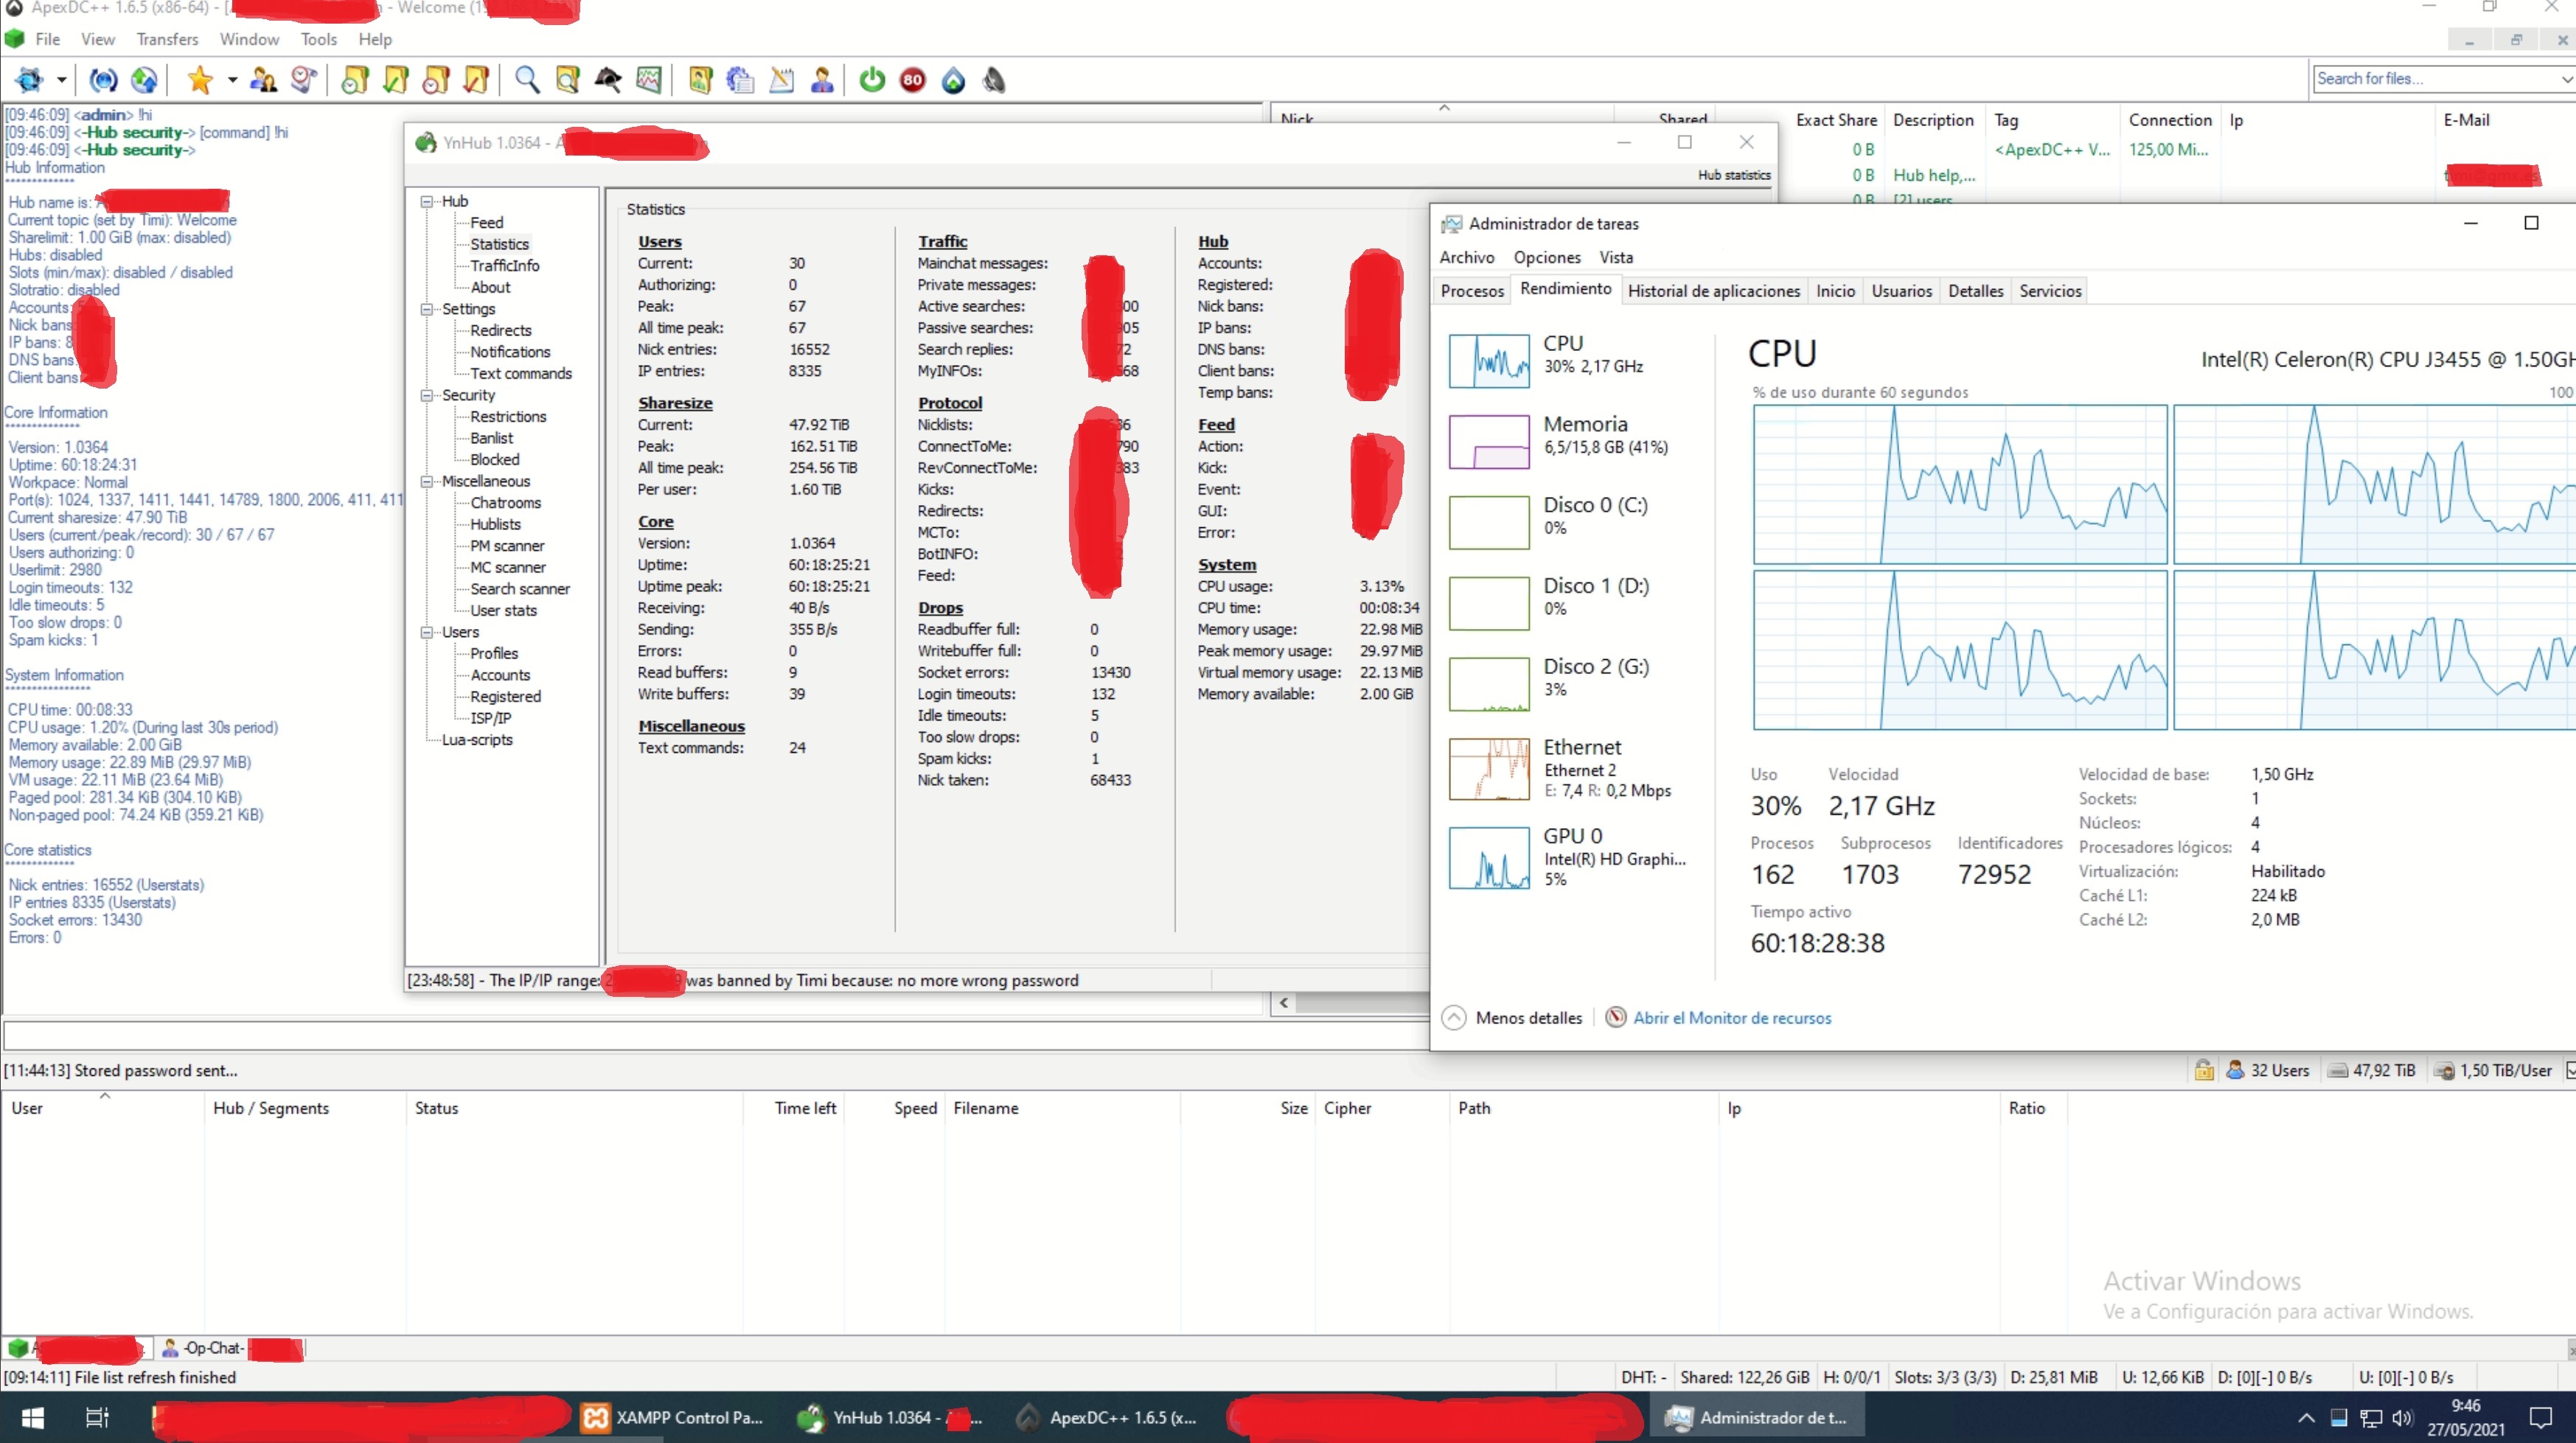The height and width of the screenshot is (1443, 2576).
Task: Click the Update check droplet icon
Action: click(x=953, y=80)
